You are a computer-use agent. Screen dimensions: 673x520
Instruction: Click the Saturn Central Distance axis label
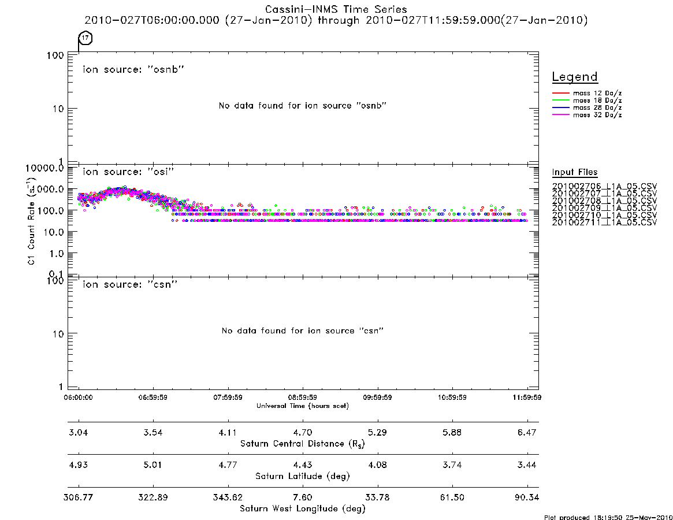point(303,444)
